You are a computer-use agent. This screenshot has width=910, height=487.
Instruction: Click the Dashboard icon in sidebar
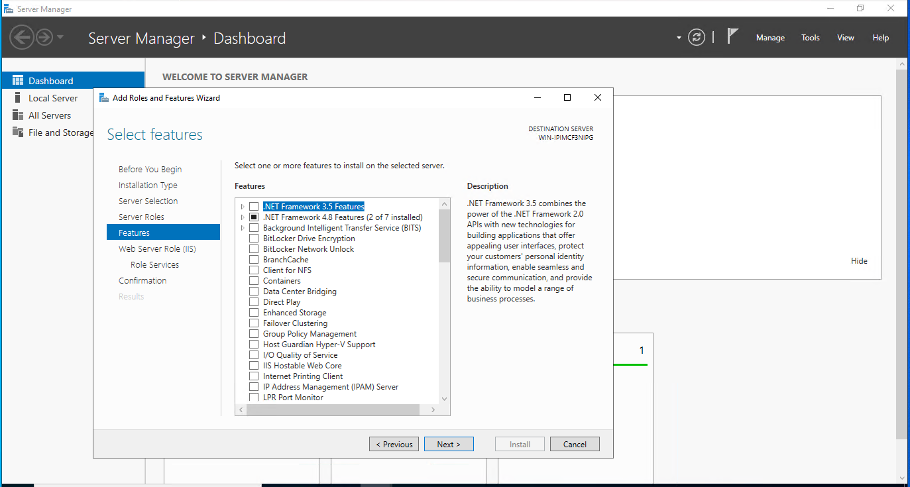click(18, 81)
